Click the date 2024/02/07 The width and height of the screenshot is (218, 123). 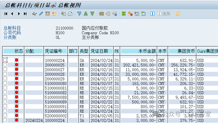pos(102,84)
